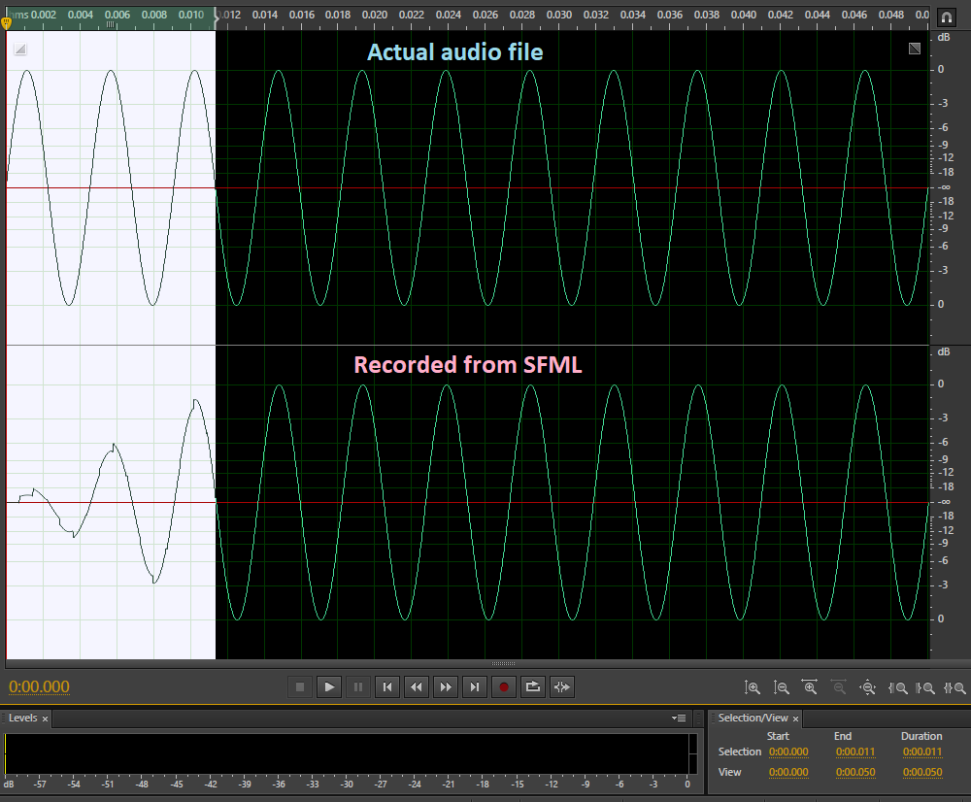971x802 pixels.
Task: Enable Loop Playback on the transport bar
Action: (x=532, y=686)
